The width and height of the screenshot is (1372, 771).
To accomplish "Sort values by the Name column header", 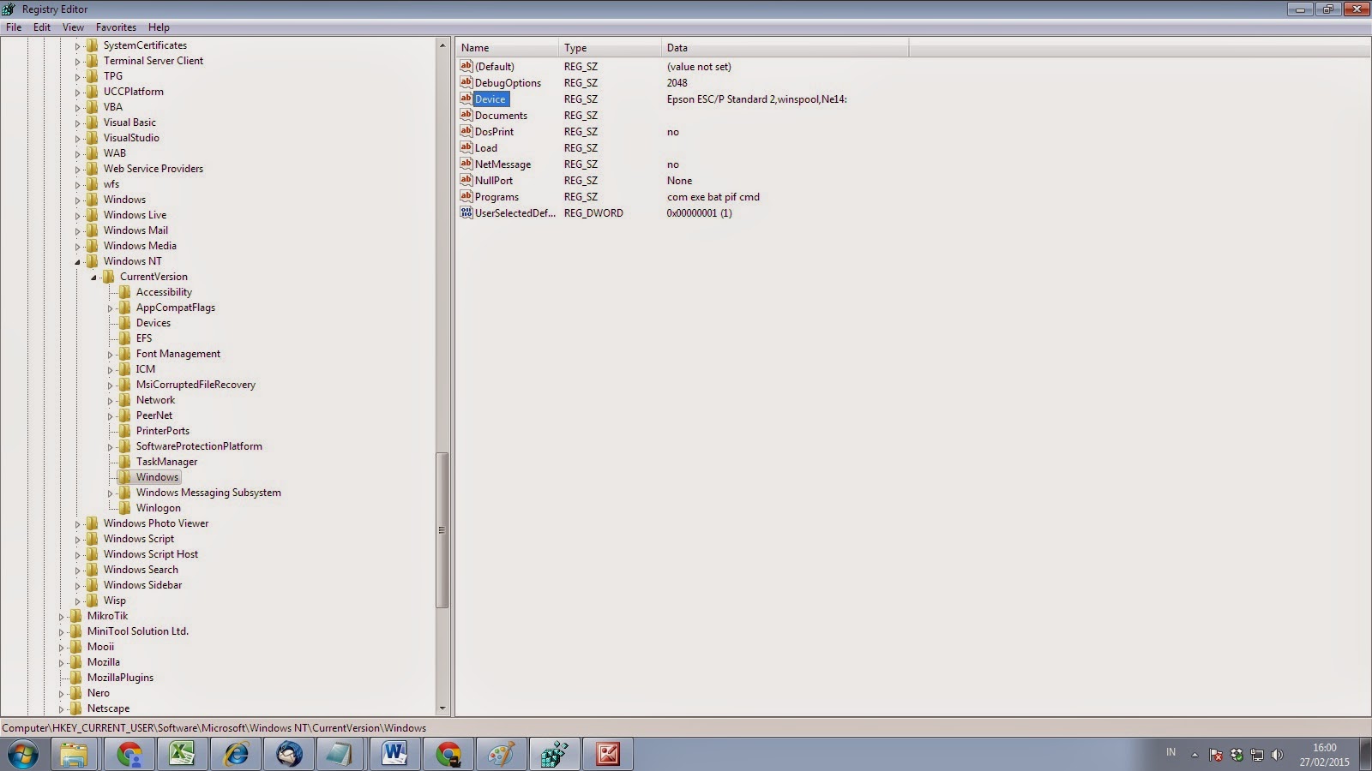I will pos(508,48).
